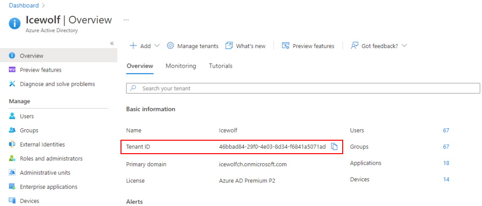Click the What's new external link icon

click(x=228, y=46)
